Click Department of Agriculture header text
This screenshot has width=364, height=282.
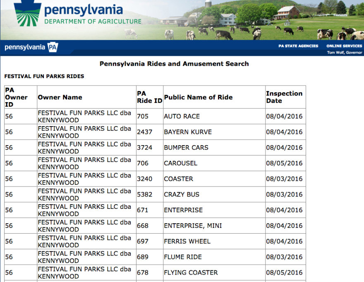[93, 22]
